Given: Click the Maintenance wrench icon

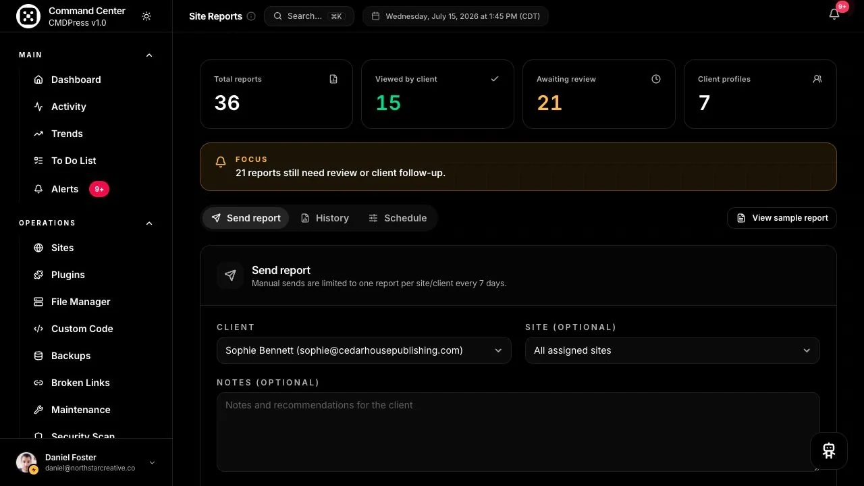Looking at the screenshot, I should pyautogui.click(x=38, y=410).
